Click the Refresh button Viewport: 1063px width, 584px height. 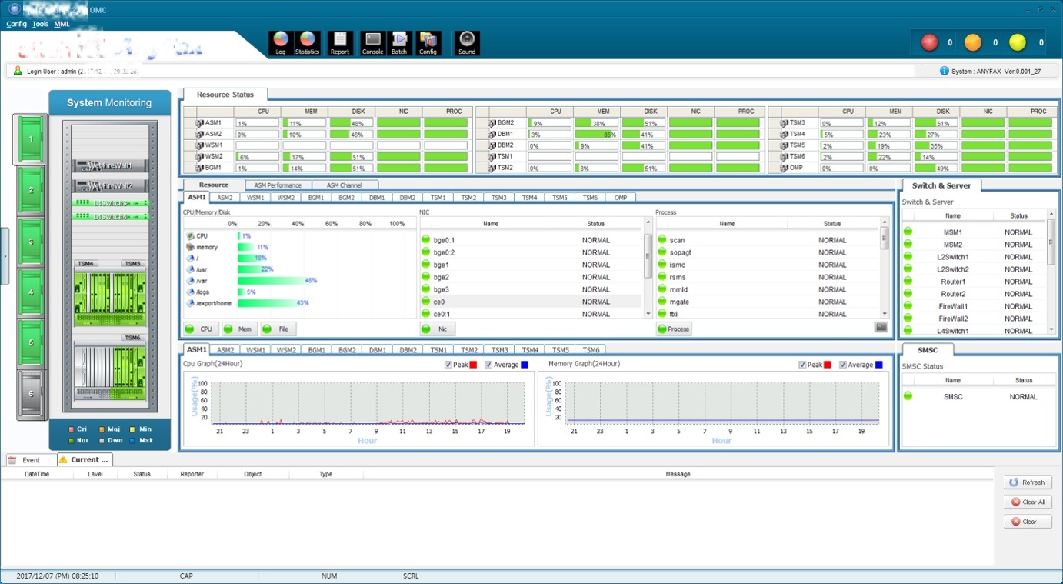tap(1028, 482)
